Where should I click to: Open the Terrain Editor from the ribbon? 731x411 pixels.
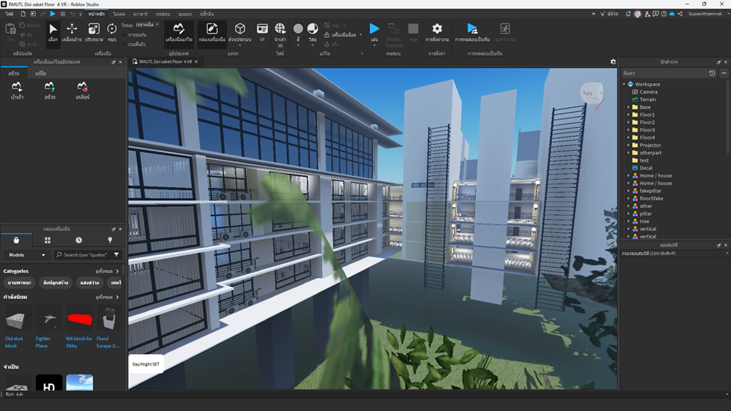coord(178,33)
